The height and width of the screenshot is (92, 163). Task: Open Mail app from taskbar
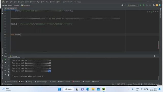[98, 89]
